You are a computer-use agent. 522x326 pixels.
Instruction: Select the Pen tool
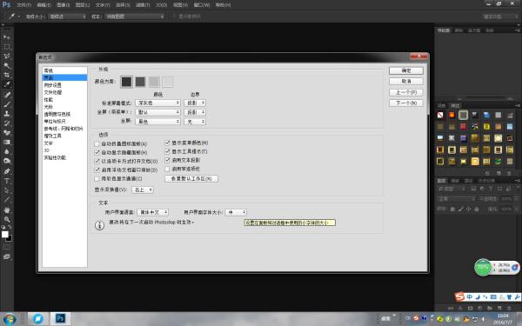tap(7, 171)
